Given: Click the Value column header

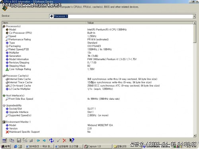Looking at the screenshot, I should click(139, 23).
